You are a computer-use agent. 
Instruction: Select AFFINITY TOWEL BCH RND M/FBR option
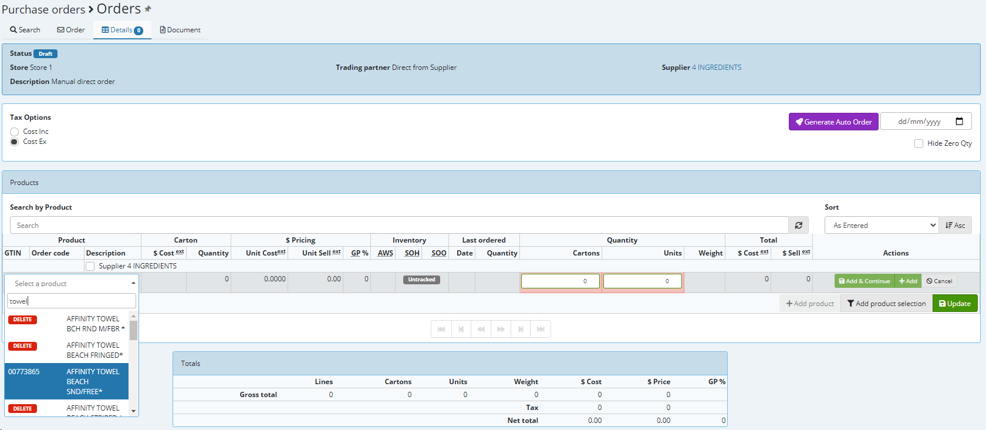66,324
